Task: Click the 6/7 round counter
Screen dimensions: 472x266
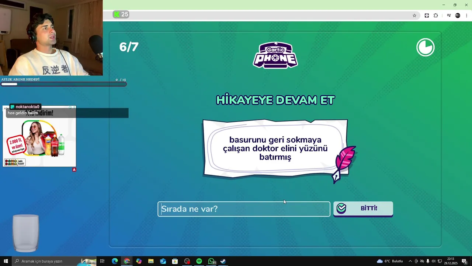Action: pyautogui.click(x=129, y=47)
